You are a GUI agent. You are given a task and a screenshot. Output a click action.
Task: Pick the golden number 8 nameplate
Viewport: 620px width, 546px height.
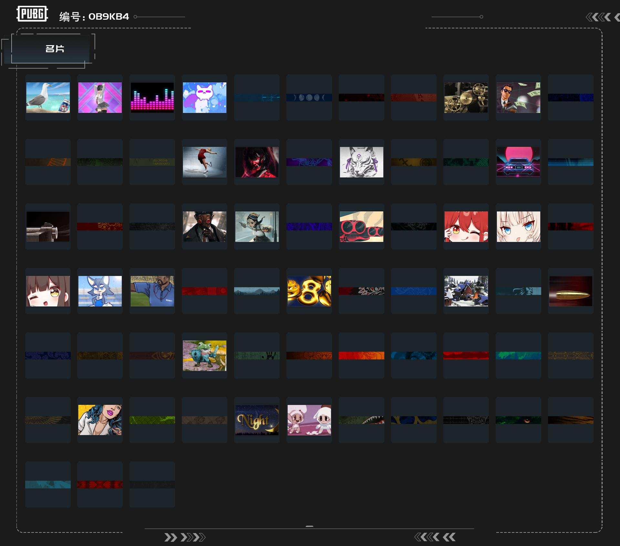(x=309, y=291)
